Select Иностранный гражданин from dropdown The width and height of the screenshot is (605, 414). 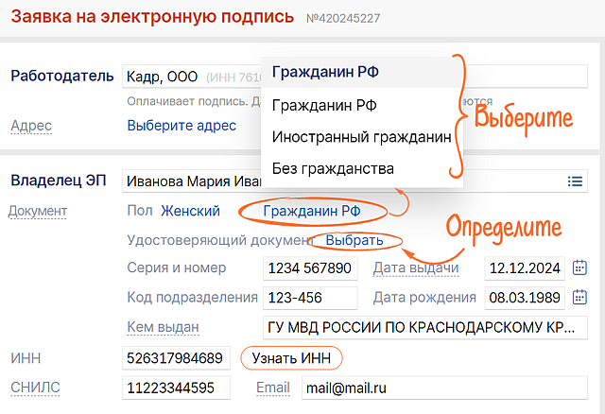tap(361, 137)
